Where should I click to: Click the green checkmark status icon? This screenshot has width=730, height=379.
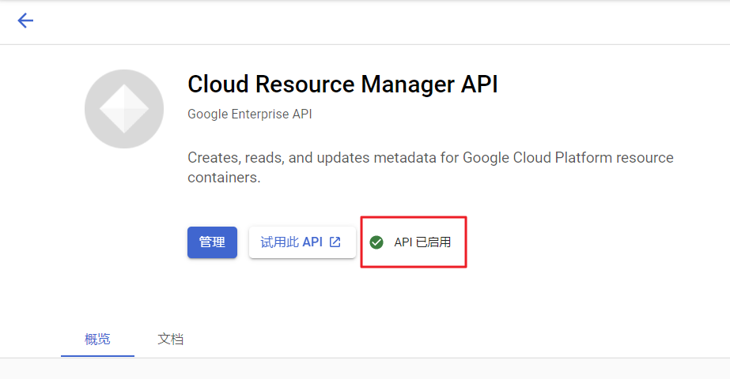click(x=376, y=242)
